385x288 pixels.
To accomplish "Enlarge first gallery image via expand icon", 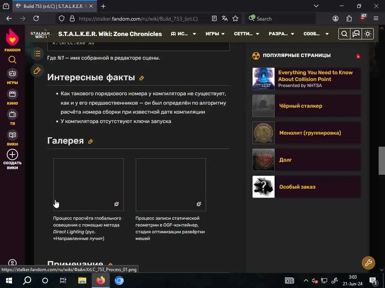I will point(117,204).
